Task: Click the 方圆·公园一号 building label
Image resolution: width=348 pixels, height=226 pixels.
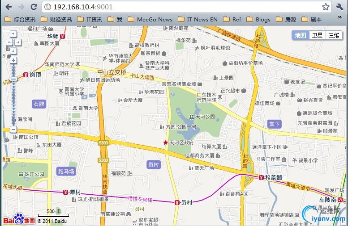Action: coord(178,127)
